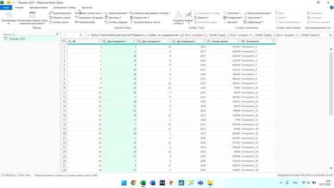334x188 pixels.
Task: Click the fx icon in the formula bar
Action: [81, 35]
